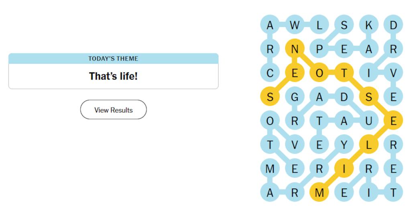This screenshot has width=411, height=223.
Task: Select the yellow letter M tile
Action: [319, 192]
